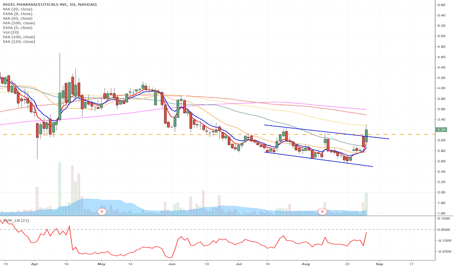
Task: Click the Apr date axis label
Action: 35,264
